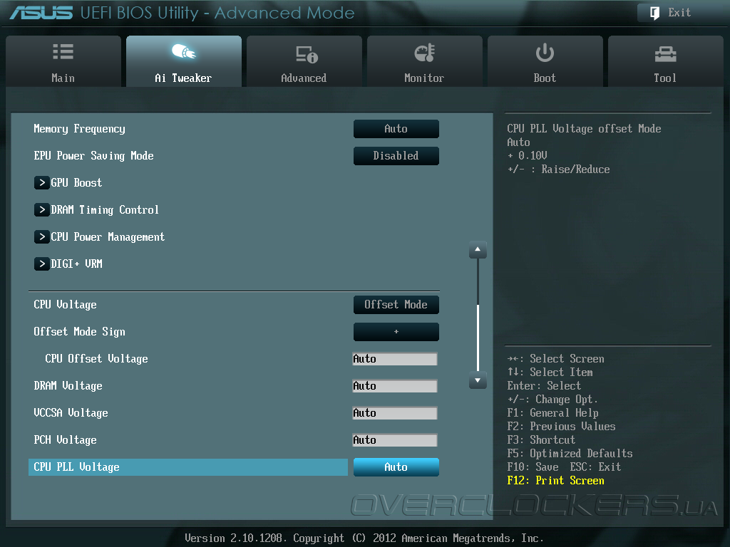This screenshot has height=547, width=730.
Task: Click the DRAM Voltage input field
Action: tap(395, 385)
